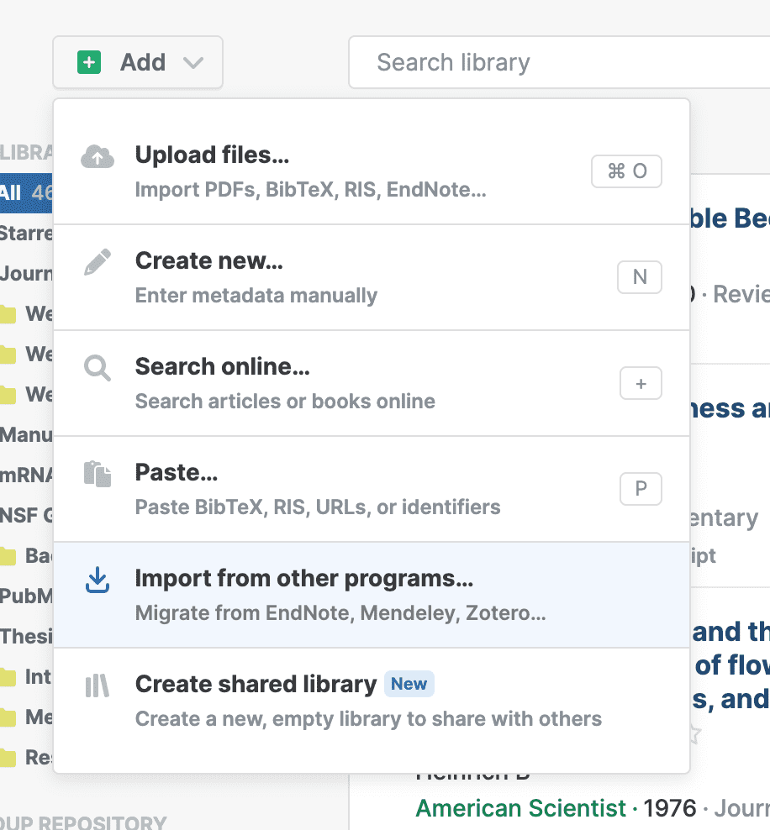
Task: Click the N shortcut key badge
Action: (x=640, y=277)
